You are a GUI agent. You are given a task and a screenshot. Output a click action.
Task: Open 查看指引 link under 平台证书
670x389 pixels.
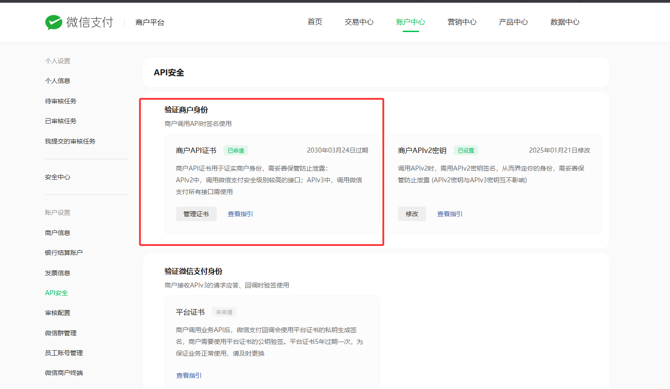click(189, 375)
